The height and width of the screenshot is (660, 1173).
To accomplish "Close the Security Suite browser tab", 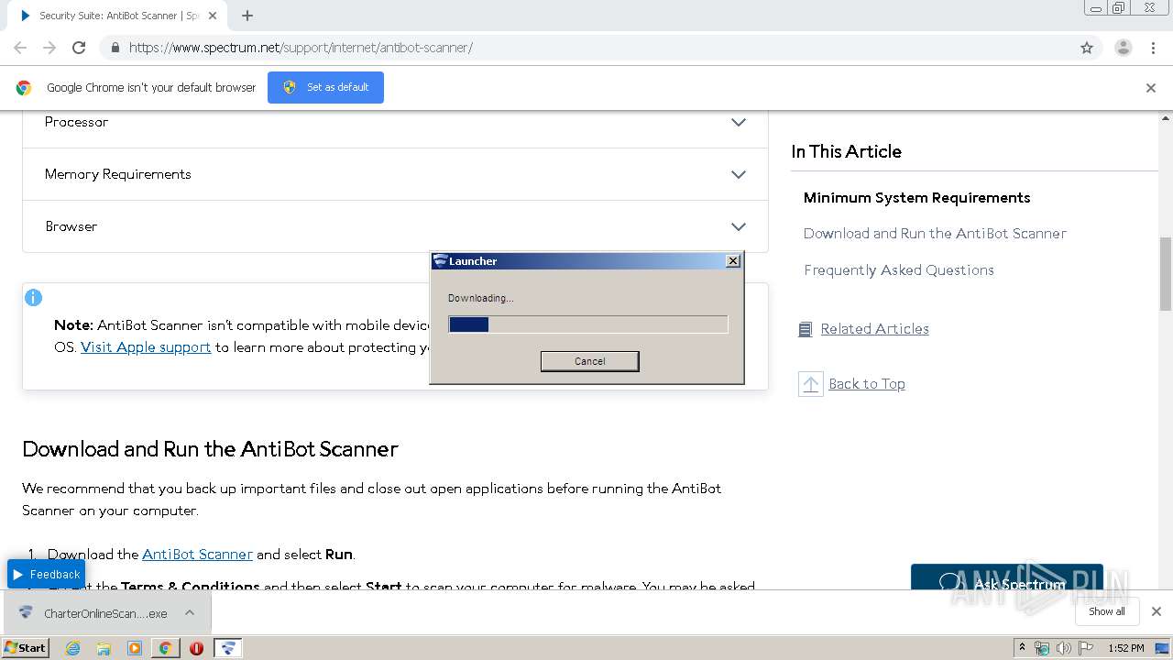I will 213,16.
